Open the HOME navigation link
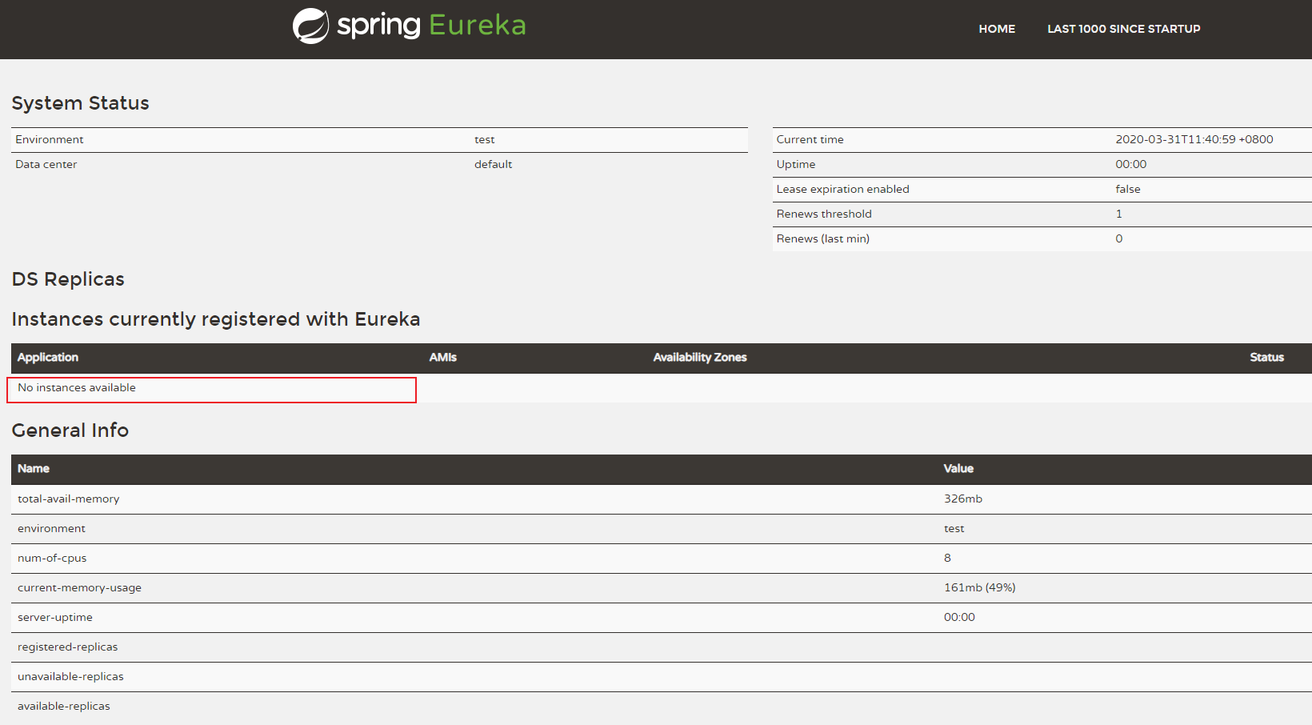The height and width of the screenshot is (725, 1312). 997,29
